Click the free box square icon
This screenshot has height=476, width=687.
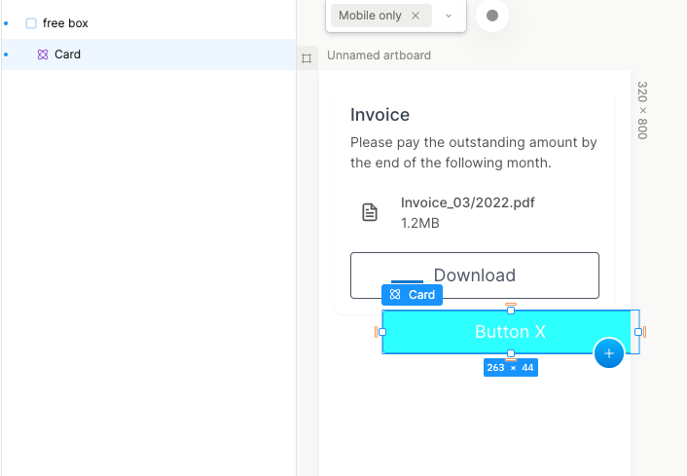31,23
